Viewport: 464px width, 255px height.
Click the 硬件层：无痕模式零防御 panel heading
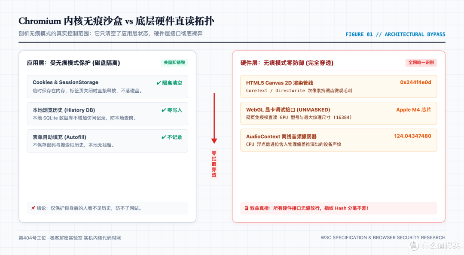287,63
